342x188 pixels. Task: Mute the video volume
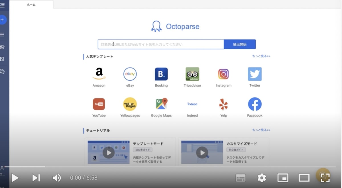57,178
